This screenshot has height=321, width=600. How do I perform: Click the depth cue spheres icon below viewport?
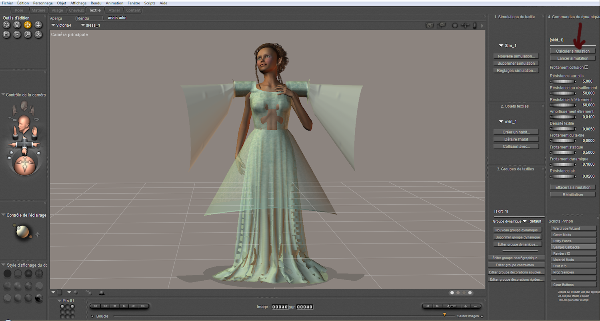(x=88, y=293)
